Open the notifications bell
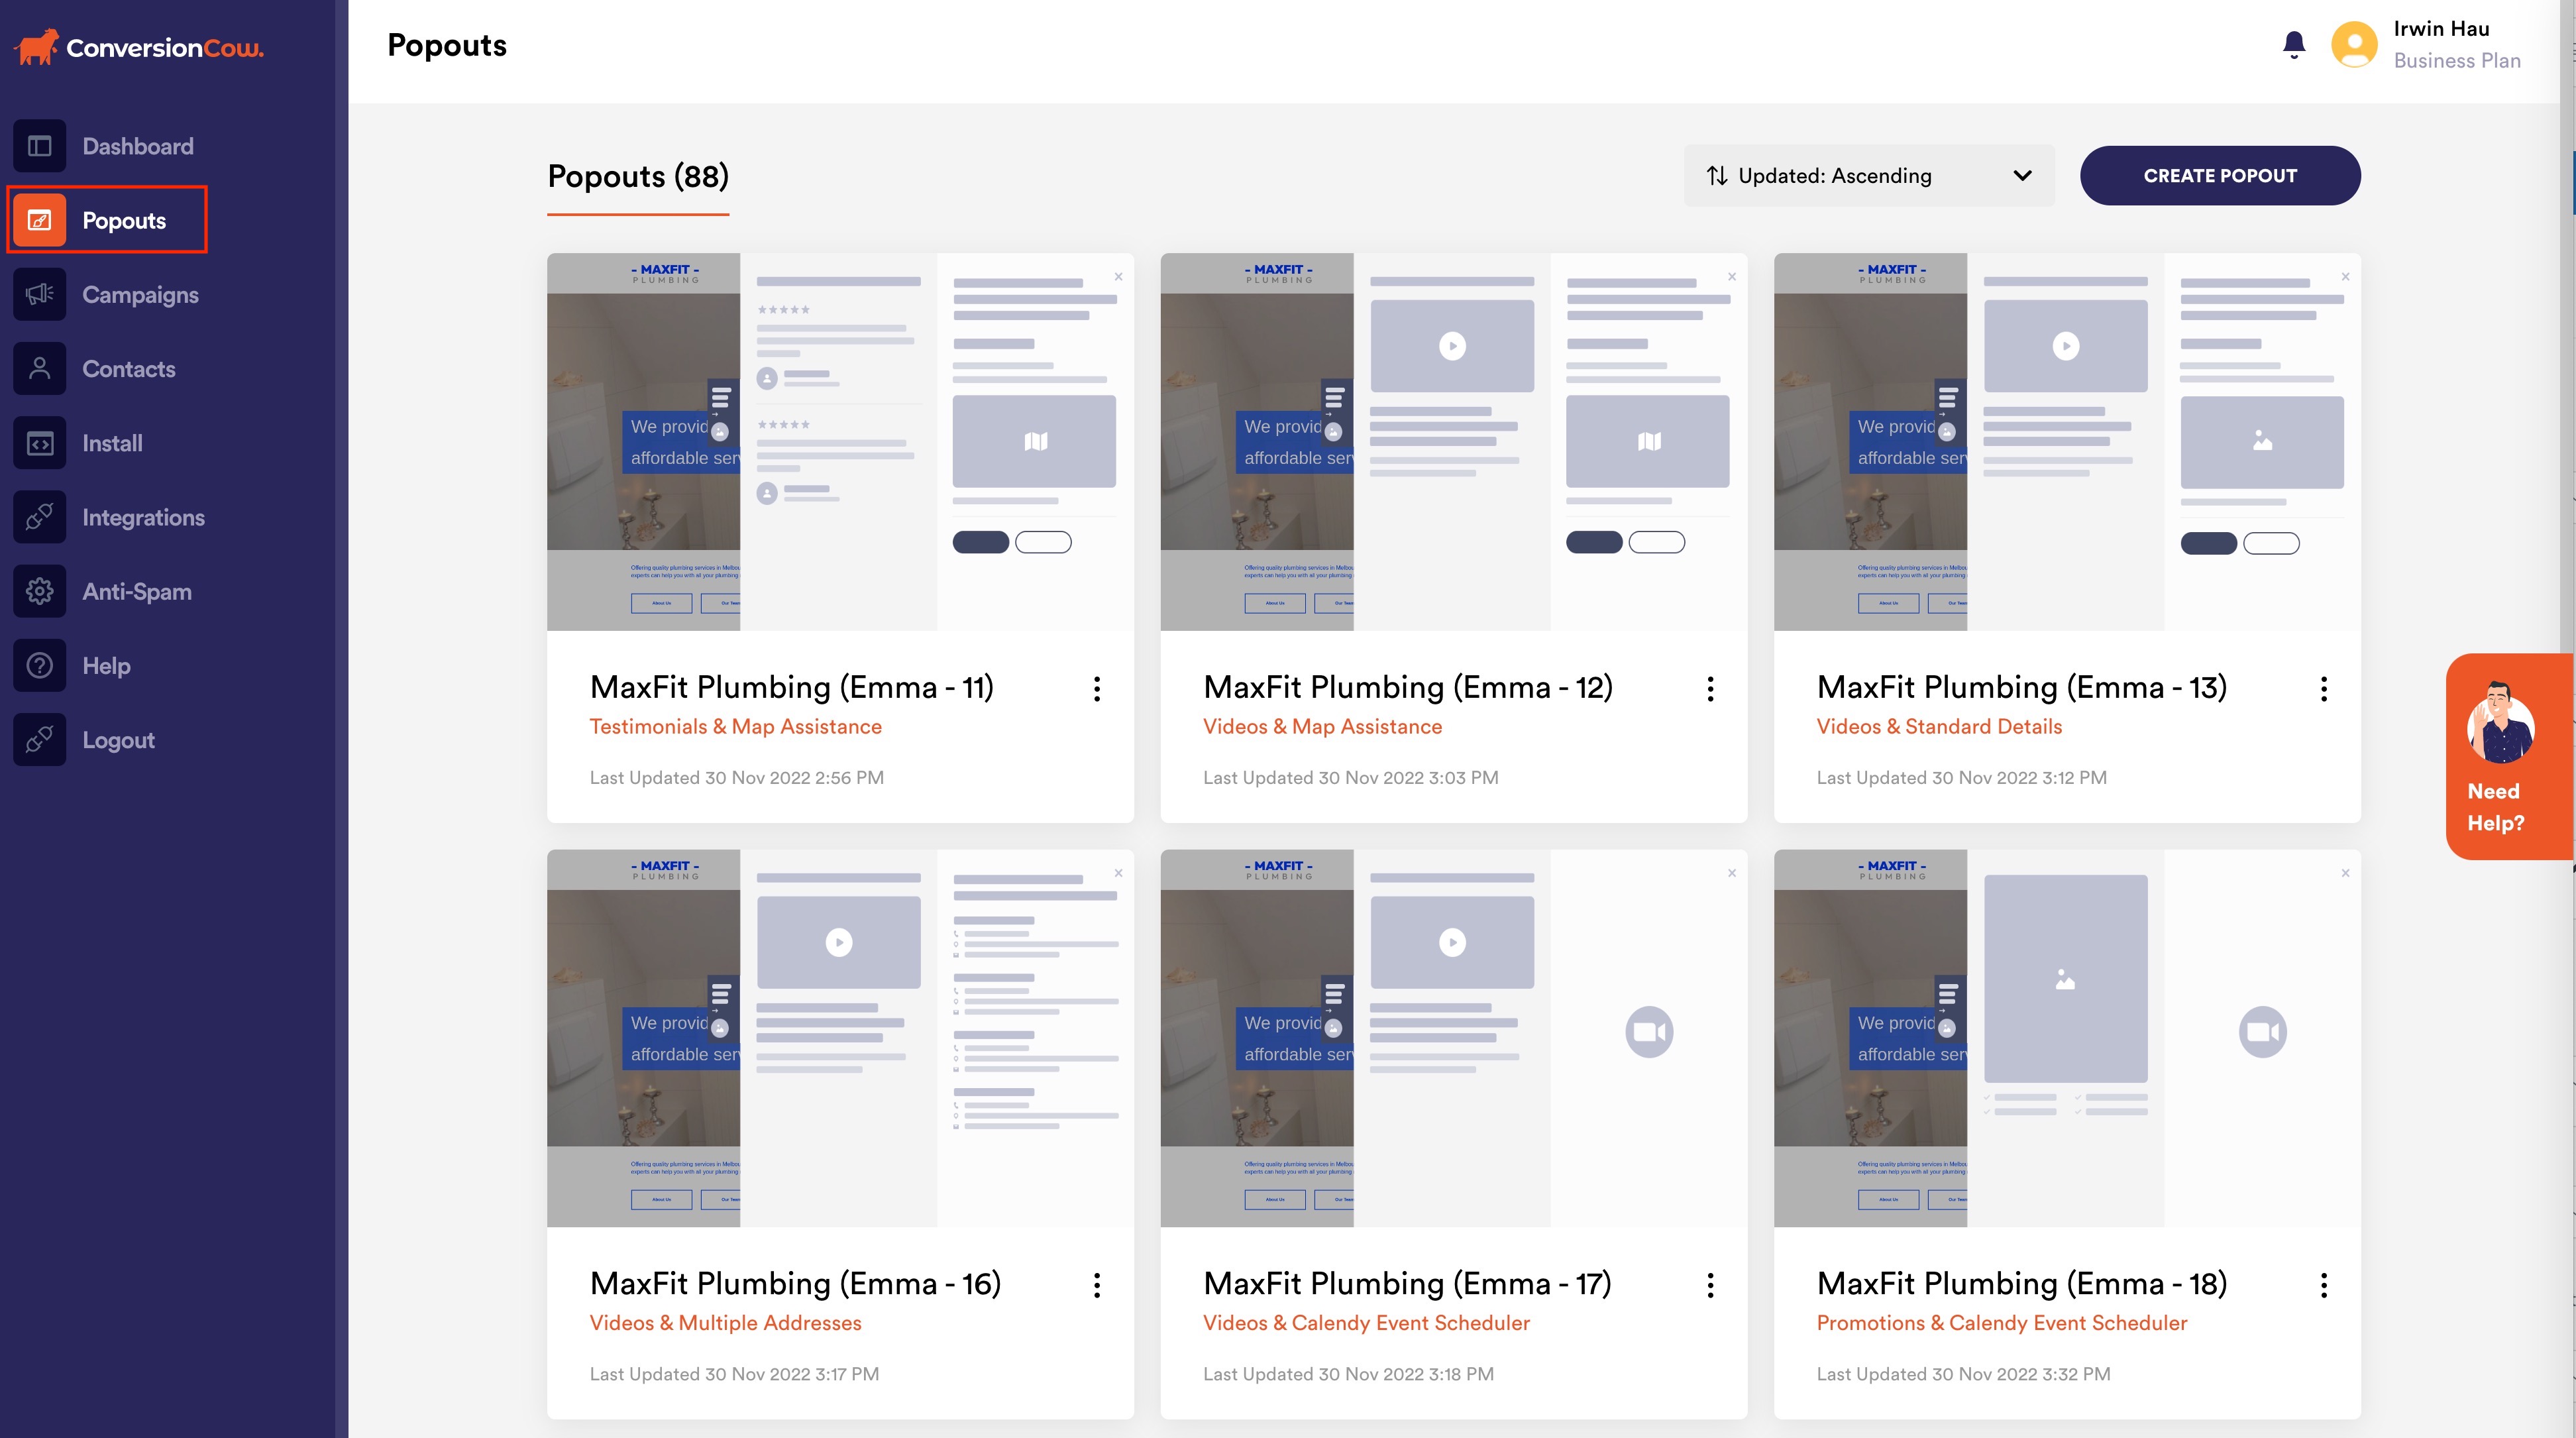2576x1438 pixels. (x=2294, y=45)
